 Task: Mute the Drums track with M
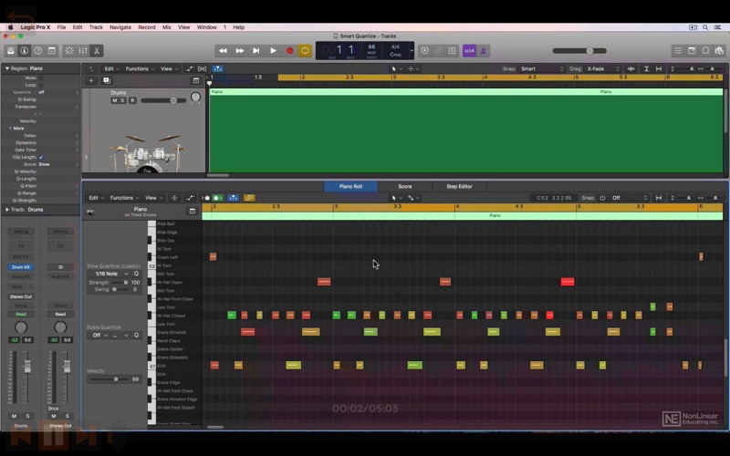click(115, 100)
